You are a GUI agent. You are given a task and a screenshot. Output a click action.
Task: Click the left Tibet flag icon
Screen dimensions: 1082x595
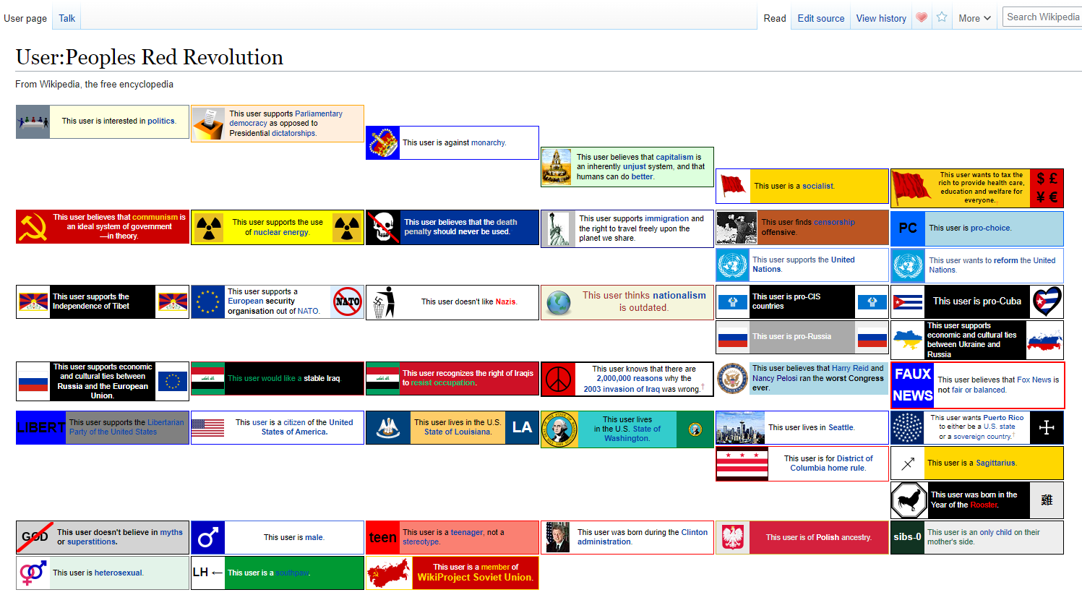point(33,301)
